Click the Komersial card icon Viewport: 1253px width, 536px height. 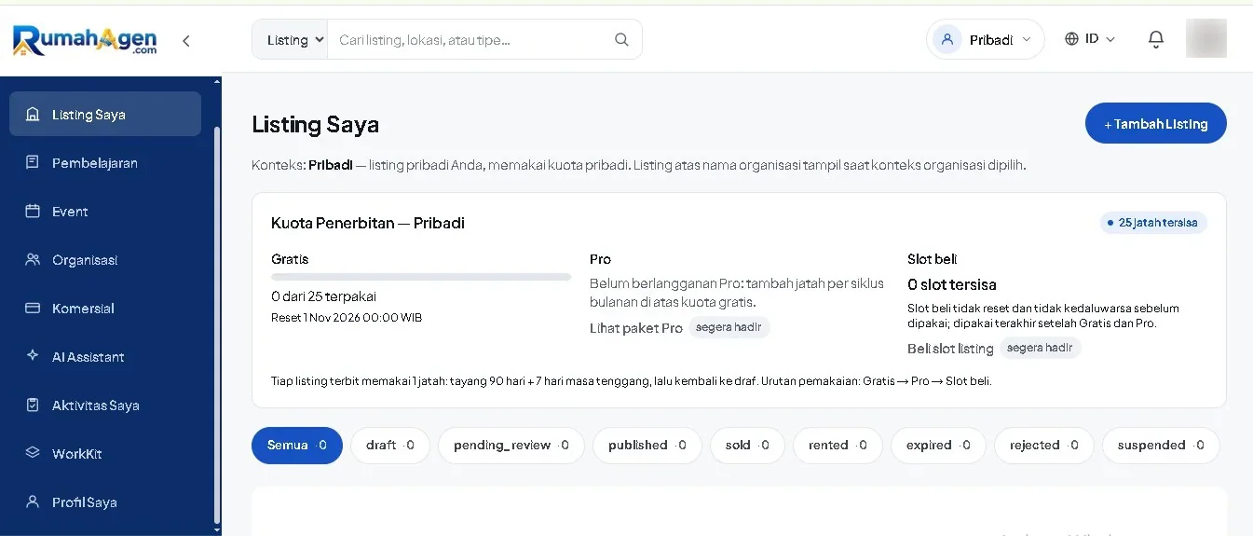coord(33,308)
